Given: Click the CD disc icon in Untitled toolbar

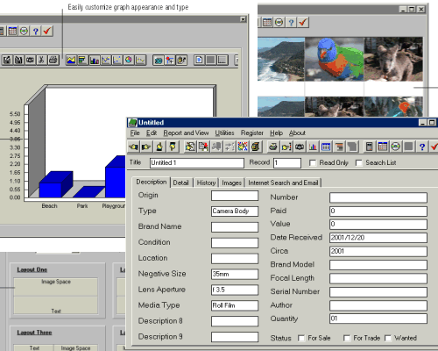Looking at the screenshot, I should pos(395,147).
